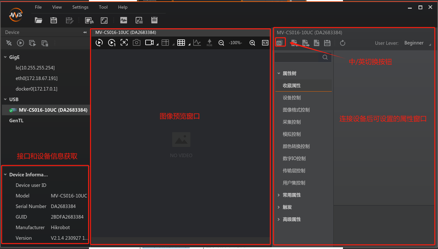
Task: Click the open folder icon in main toolbar
Action: pos(38,20)
